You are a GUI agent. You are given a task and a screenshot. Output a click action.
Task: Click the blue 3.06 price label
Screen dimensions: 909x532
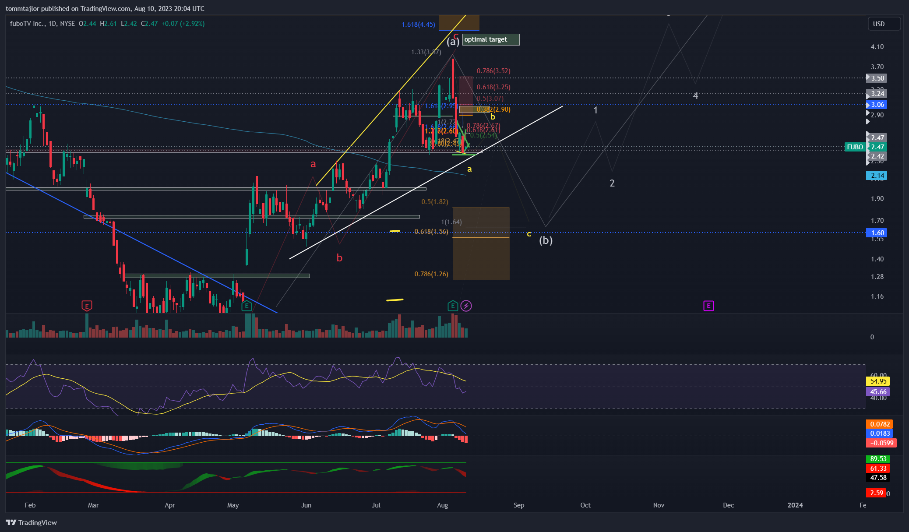pos(877,104)
